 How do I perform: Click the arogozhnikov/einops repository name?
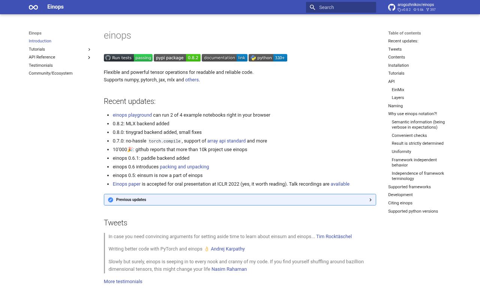415,4
